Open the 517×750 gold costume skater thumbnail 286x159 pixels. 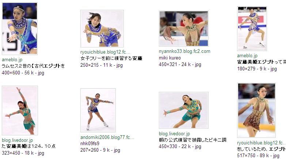[x=256, y=110]
